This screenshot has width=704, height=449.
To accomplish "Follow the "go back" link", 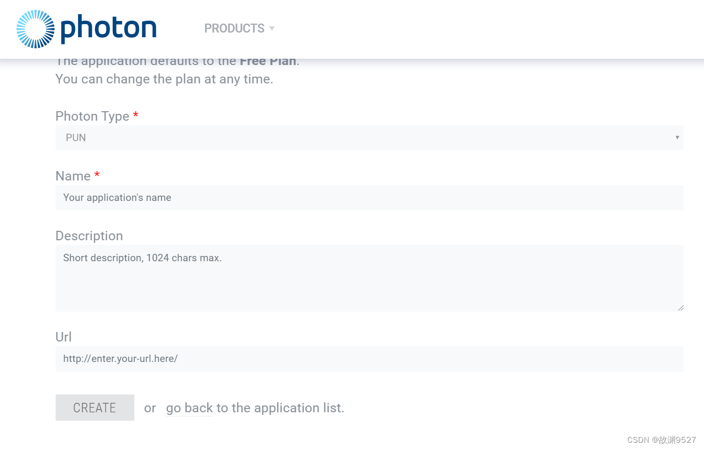I will point(189,408).
